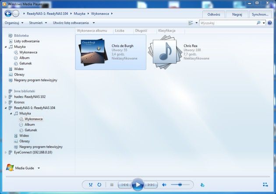
Task: Open the local Obrazy library
Action: (x=19, y=74)
